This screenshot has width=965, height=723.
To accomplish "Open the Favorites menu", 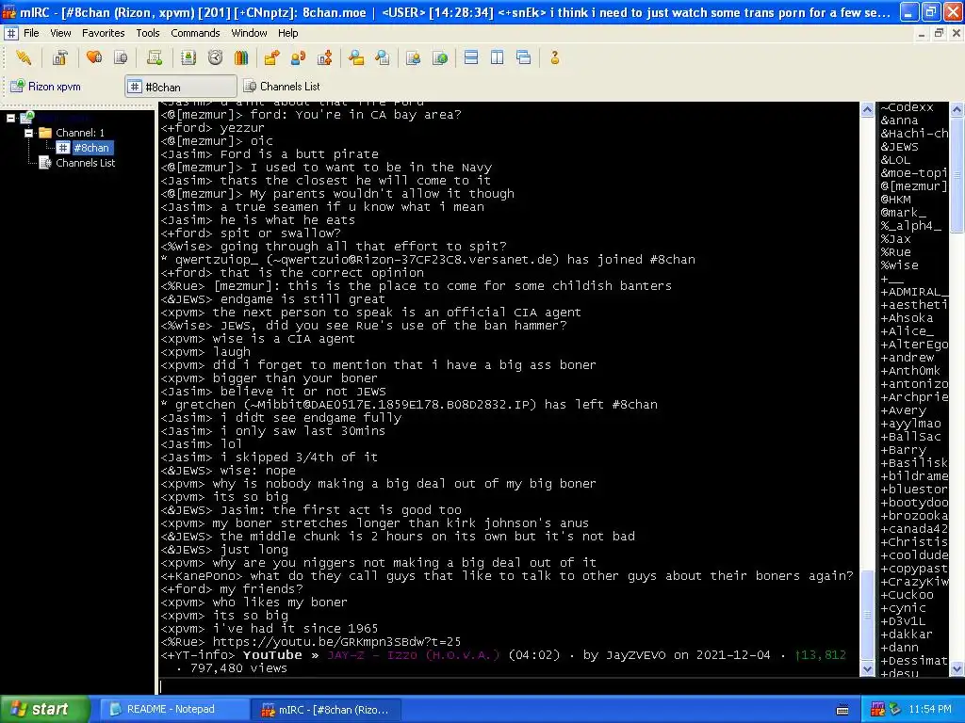I will (104, 33).
